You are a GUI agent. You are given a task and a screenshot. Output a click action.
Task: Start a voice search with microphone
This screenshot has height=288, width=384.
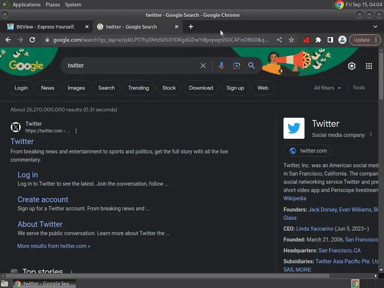tap(221, 66)
